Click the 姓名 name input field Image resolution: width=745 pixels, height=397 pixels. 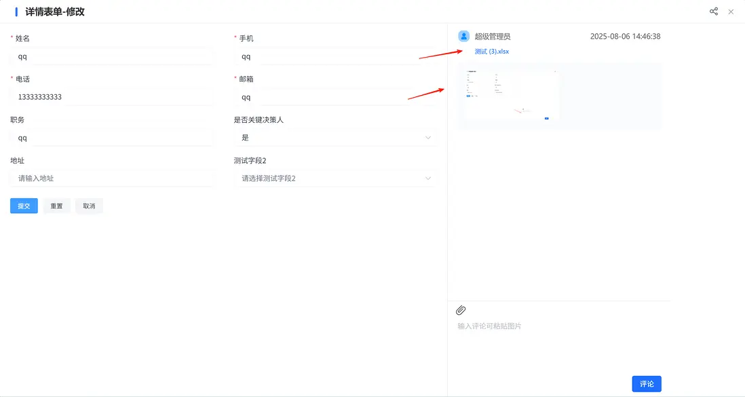[111, 56]
